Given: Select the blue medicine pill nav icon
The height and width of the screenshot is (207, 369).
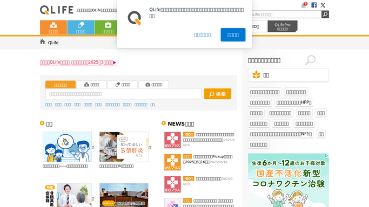Looking at the screenshot, I should [x=80, y=27].
